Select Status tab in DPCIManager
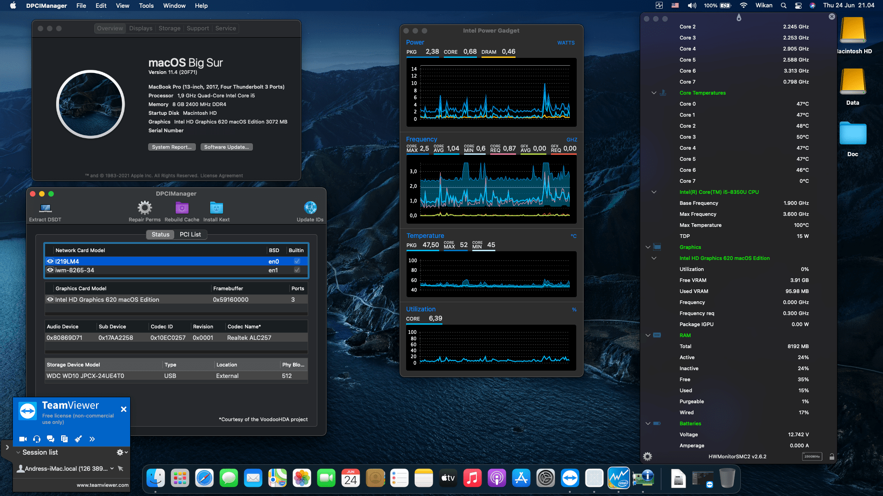 161,234
